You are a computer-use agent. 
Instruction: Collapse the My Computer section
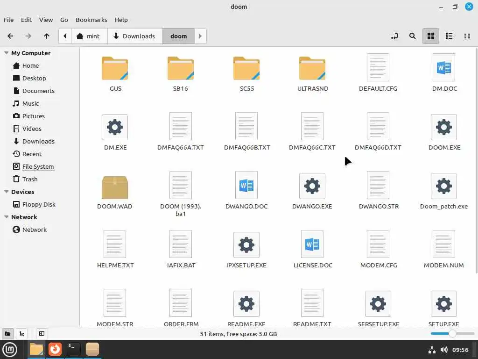[6, 53]
